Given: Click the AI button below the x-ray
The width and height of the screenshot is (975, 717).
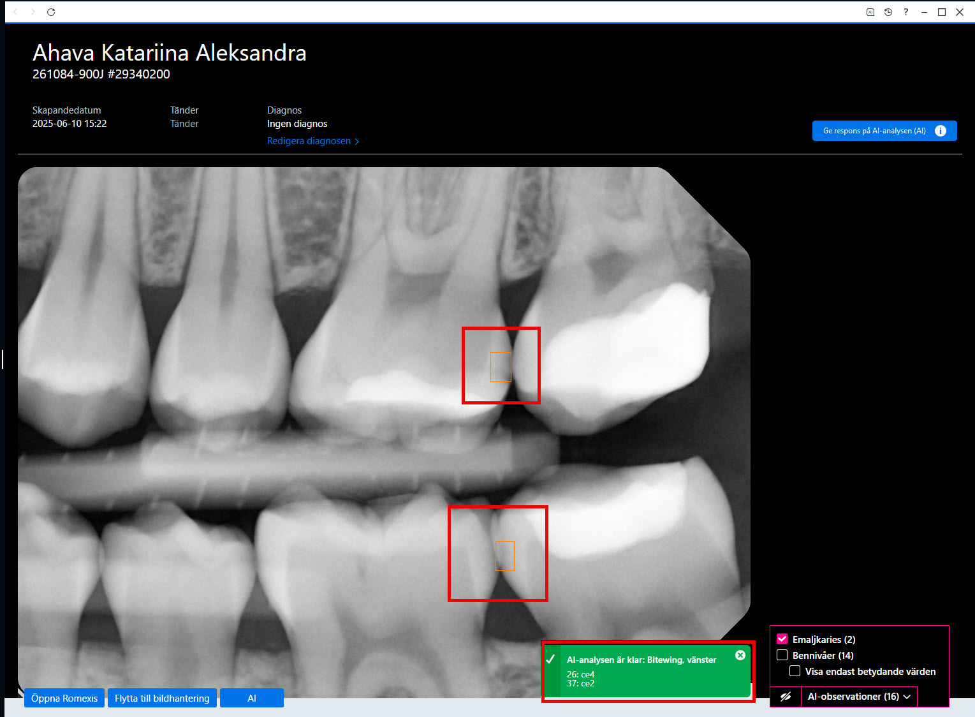Looking at the screenshot, I should point(252,698).
